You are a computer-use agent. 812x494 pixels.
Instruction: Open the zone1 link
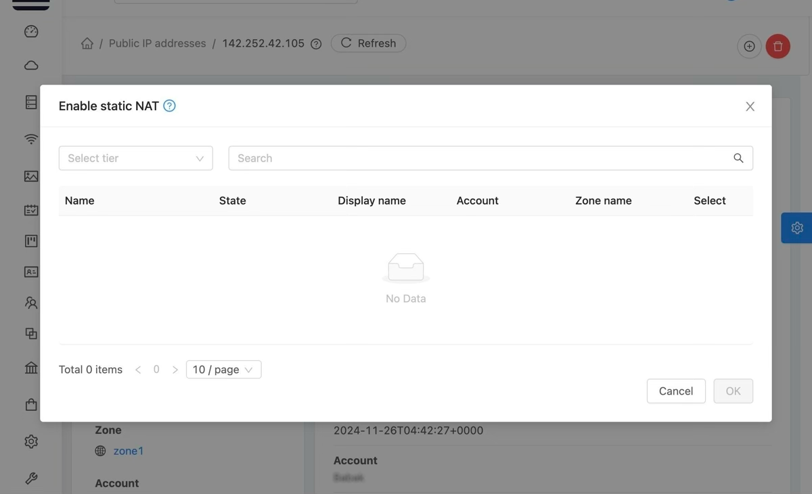click(x=129, y=451)
